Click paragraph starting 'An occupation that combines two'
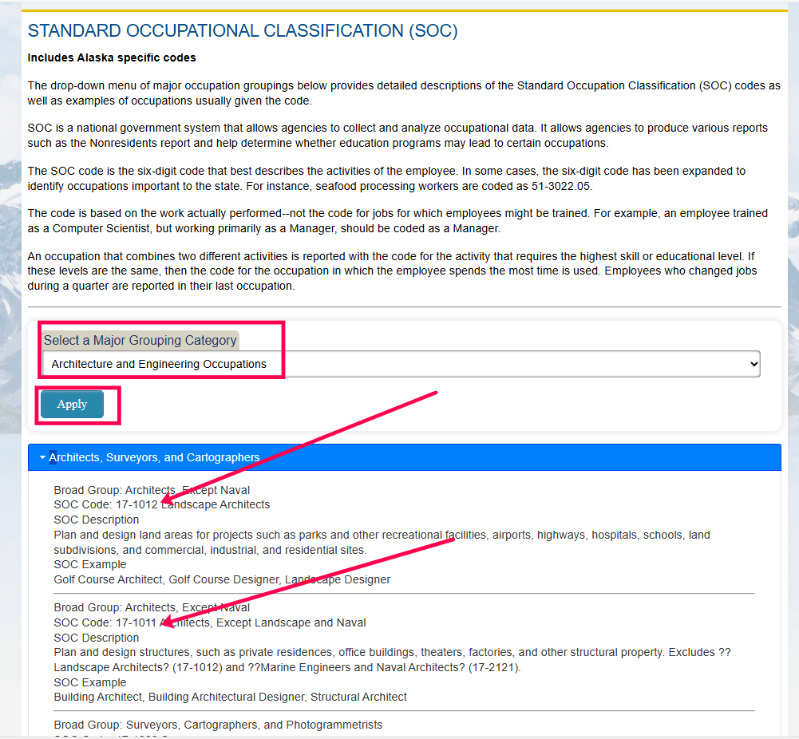The width and height of the screenshot is (799, 739). point(393,271)
